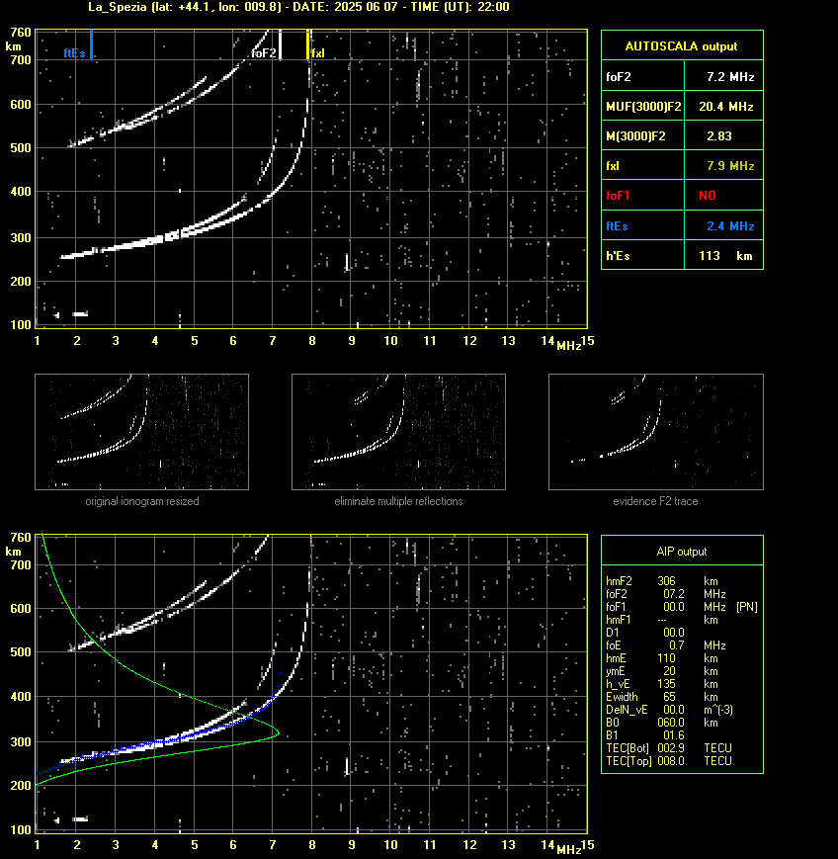Click the peak of the green profile curve
This screenshot has width=838, height=859.
(x=279, y=732)
